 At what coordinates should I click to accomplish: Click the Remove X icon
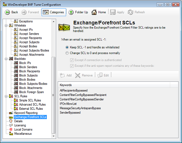pos(78,75)
